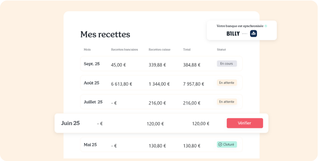Sort by the Mois column header
This screenshot has width=319, height=161.
[x=87, y=49]
